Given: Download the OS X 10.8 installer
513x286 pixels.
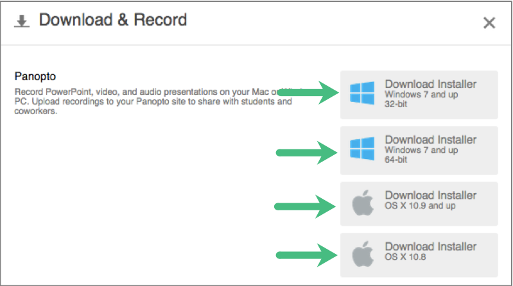Looking at the screenshot, I should click(x=419, y=255).
